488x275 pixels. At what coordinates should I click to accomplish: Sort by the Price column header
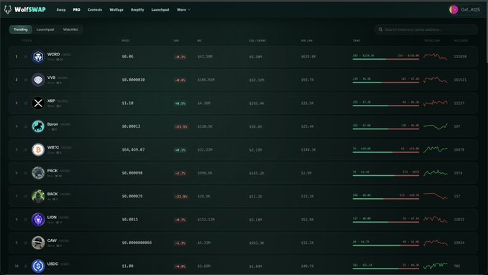pyautogui.click(x=126, y=41)
